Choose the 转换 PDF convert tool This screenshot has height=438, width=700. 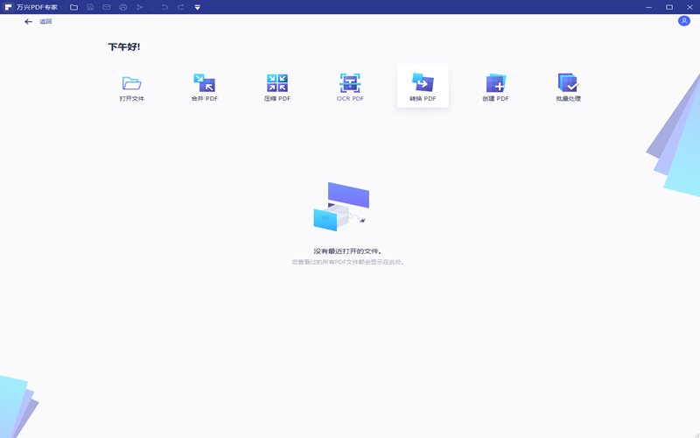(423, 84)
